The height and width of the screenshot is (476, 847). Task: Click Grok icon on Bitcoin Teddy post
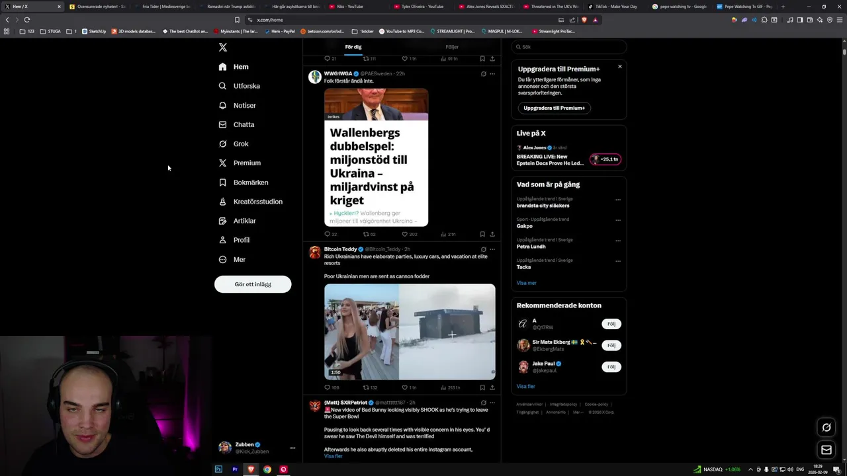click(x=483, y=250)
